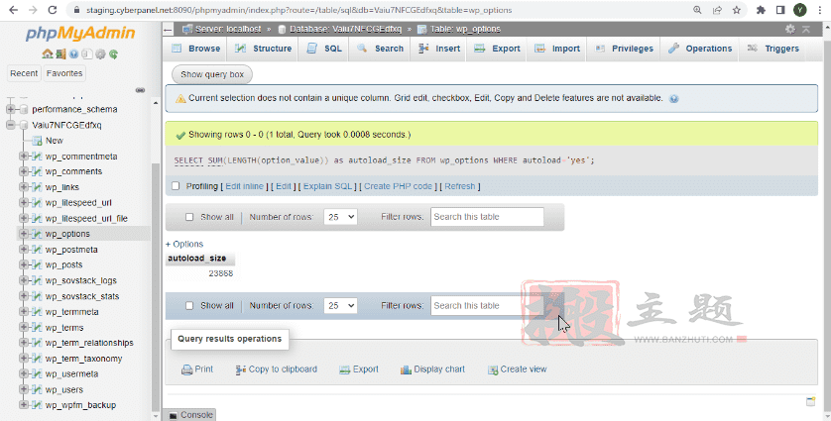Screen dimensions: 831x421
Task: Enable the Profiling checkbox
Action: (x=176, y=186)
